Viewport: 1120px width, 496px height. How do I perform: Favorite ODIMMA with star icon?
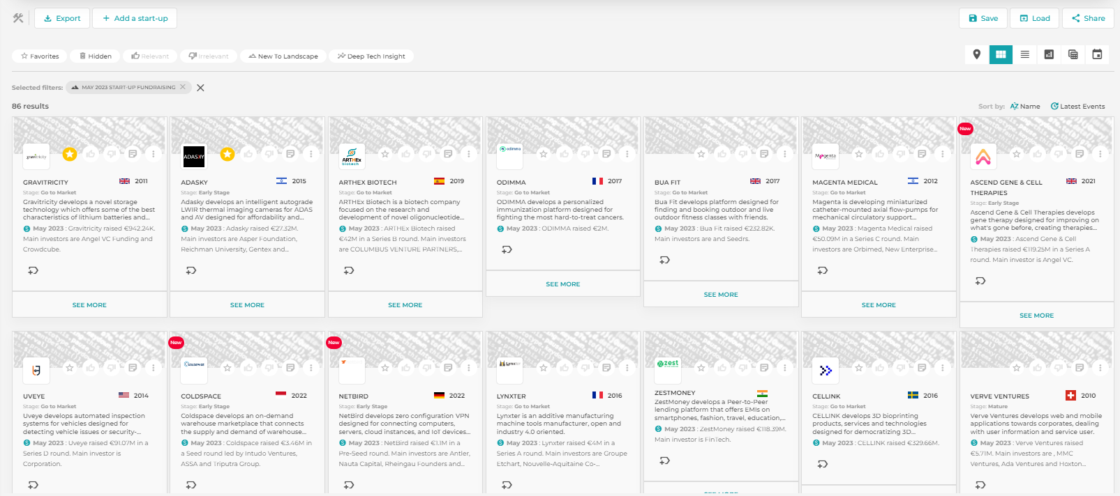tap(544, 154)
